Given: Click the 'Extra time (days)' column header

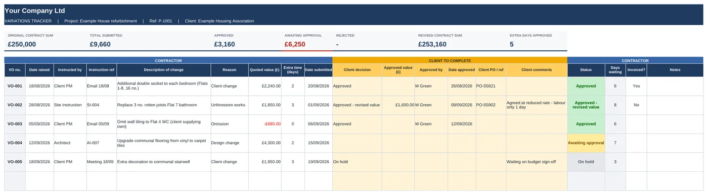Looking at the screenshot, I should point(292,70).
